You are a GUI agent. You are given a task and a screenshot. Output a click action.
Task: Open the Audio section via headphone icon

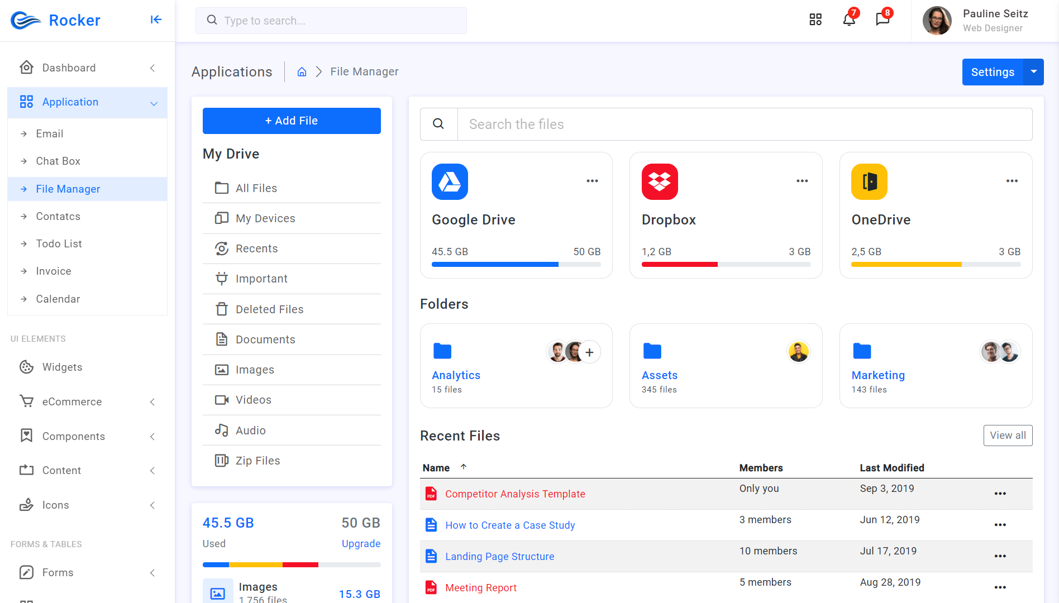[x=222, y=430]
